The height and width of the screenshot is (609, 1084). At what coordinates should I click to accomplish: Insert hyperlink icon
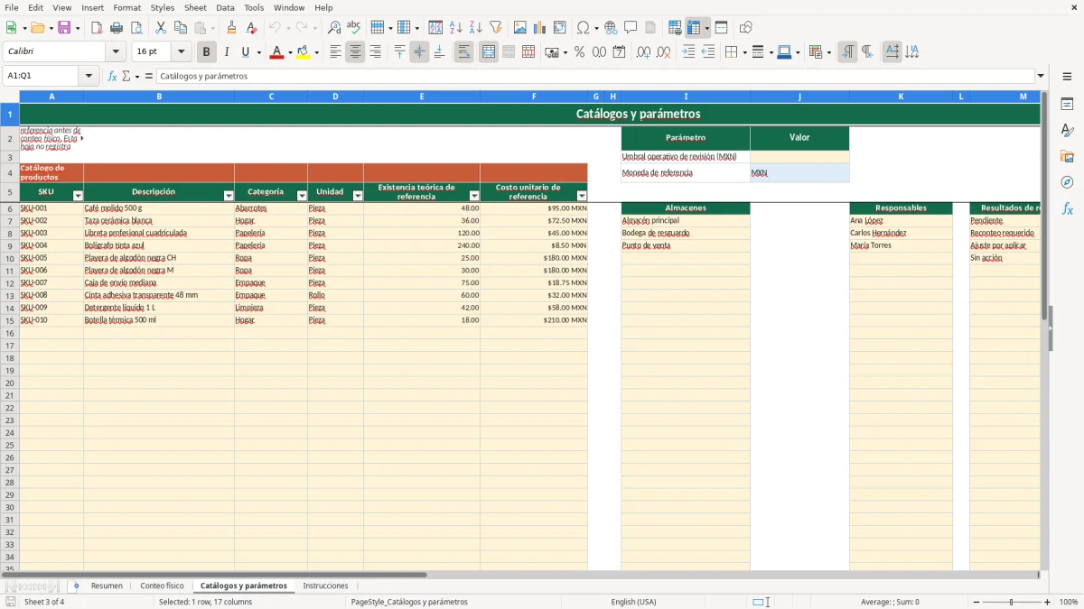tap(611, 28)
